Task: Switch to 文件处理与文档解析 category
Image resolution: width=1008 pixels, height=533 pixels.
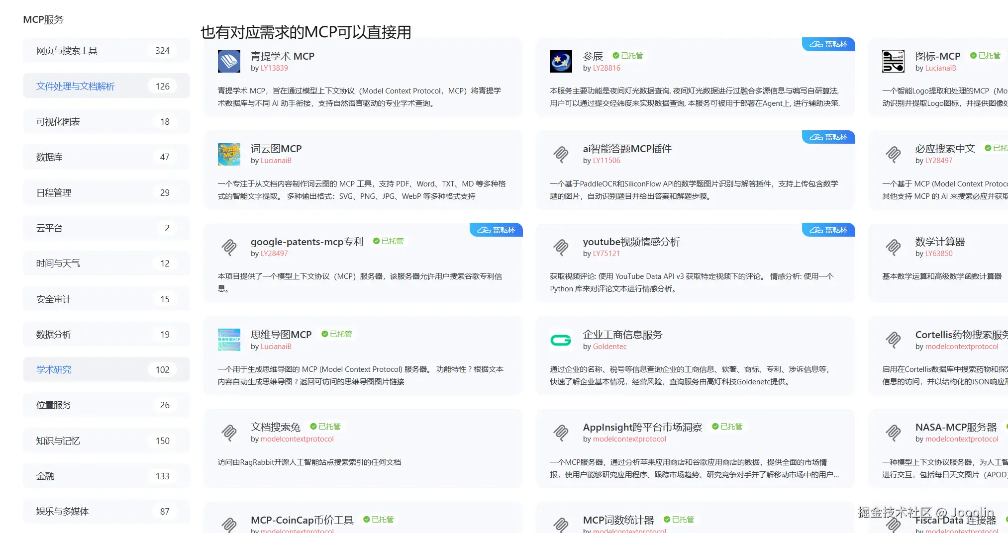Action: 106,86
